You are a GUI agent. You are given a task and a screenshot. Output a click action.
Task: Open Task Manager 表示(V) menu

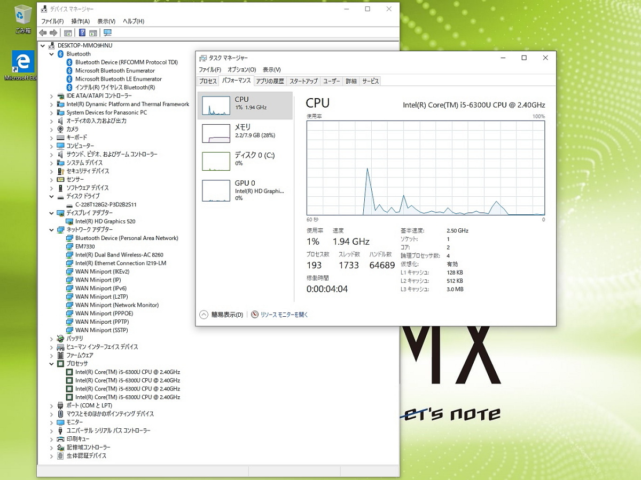click(271, 69)
